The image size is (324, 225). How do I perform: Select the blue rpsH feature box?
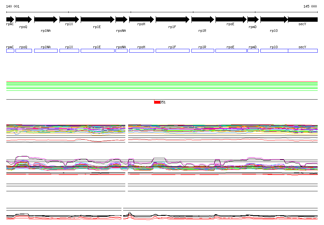point(141,51)
